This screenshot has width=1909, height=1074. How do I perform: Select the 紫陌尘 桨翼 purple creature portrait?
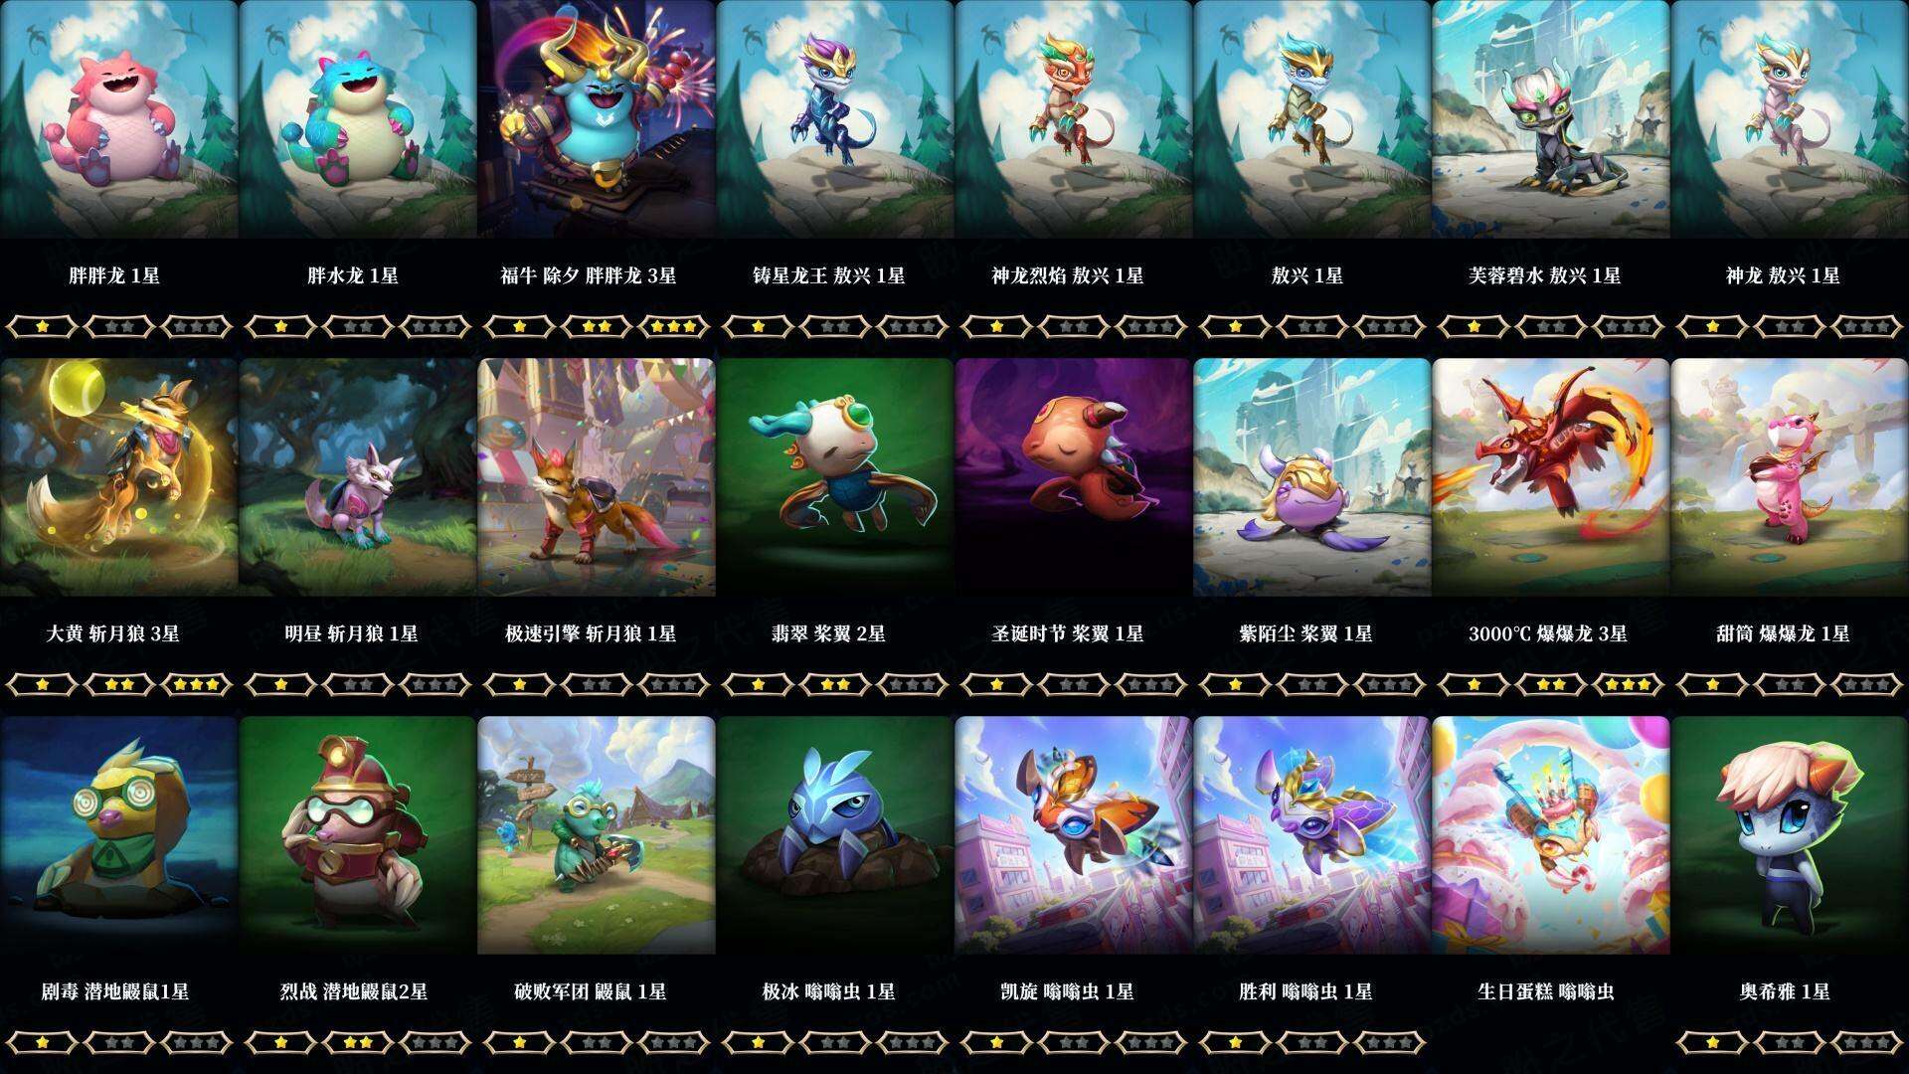(1312, 477)
